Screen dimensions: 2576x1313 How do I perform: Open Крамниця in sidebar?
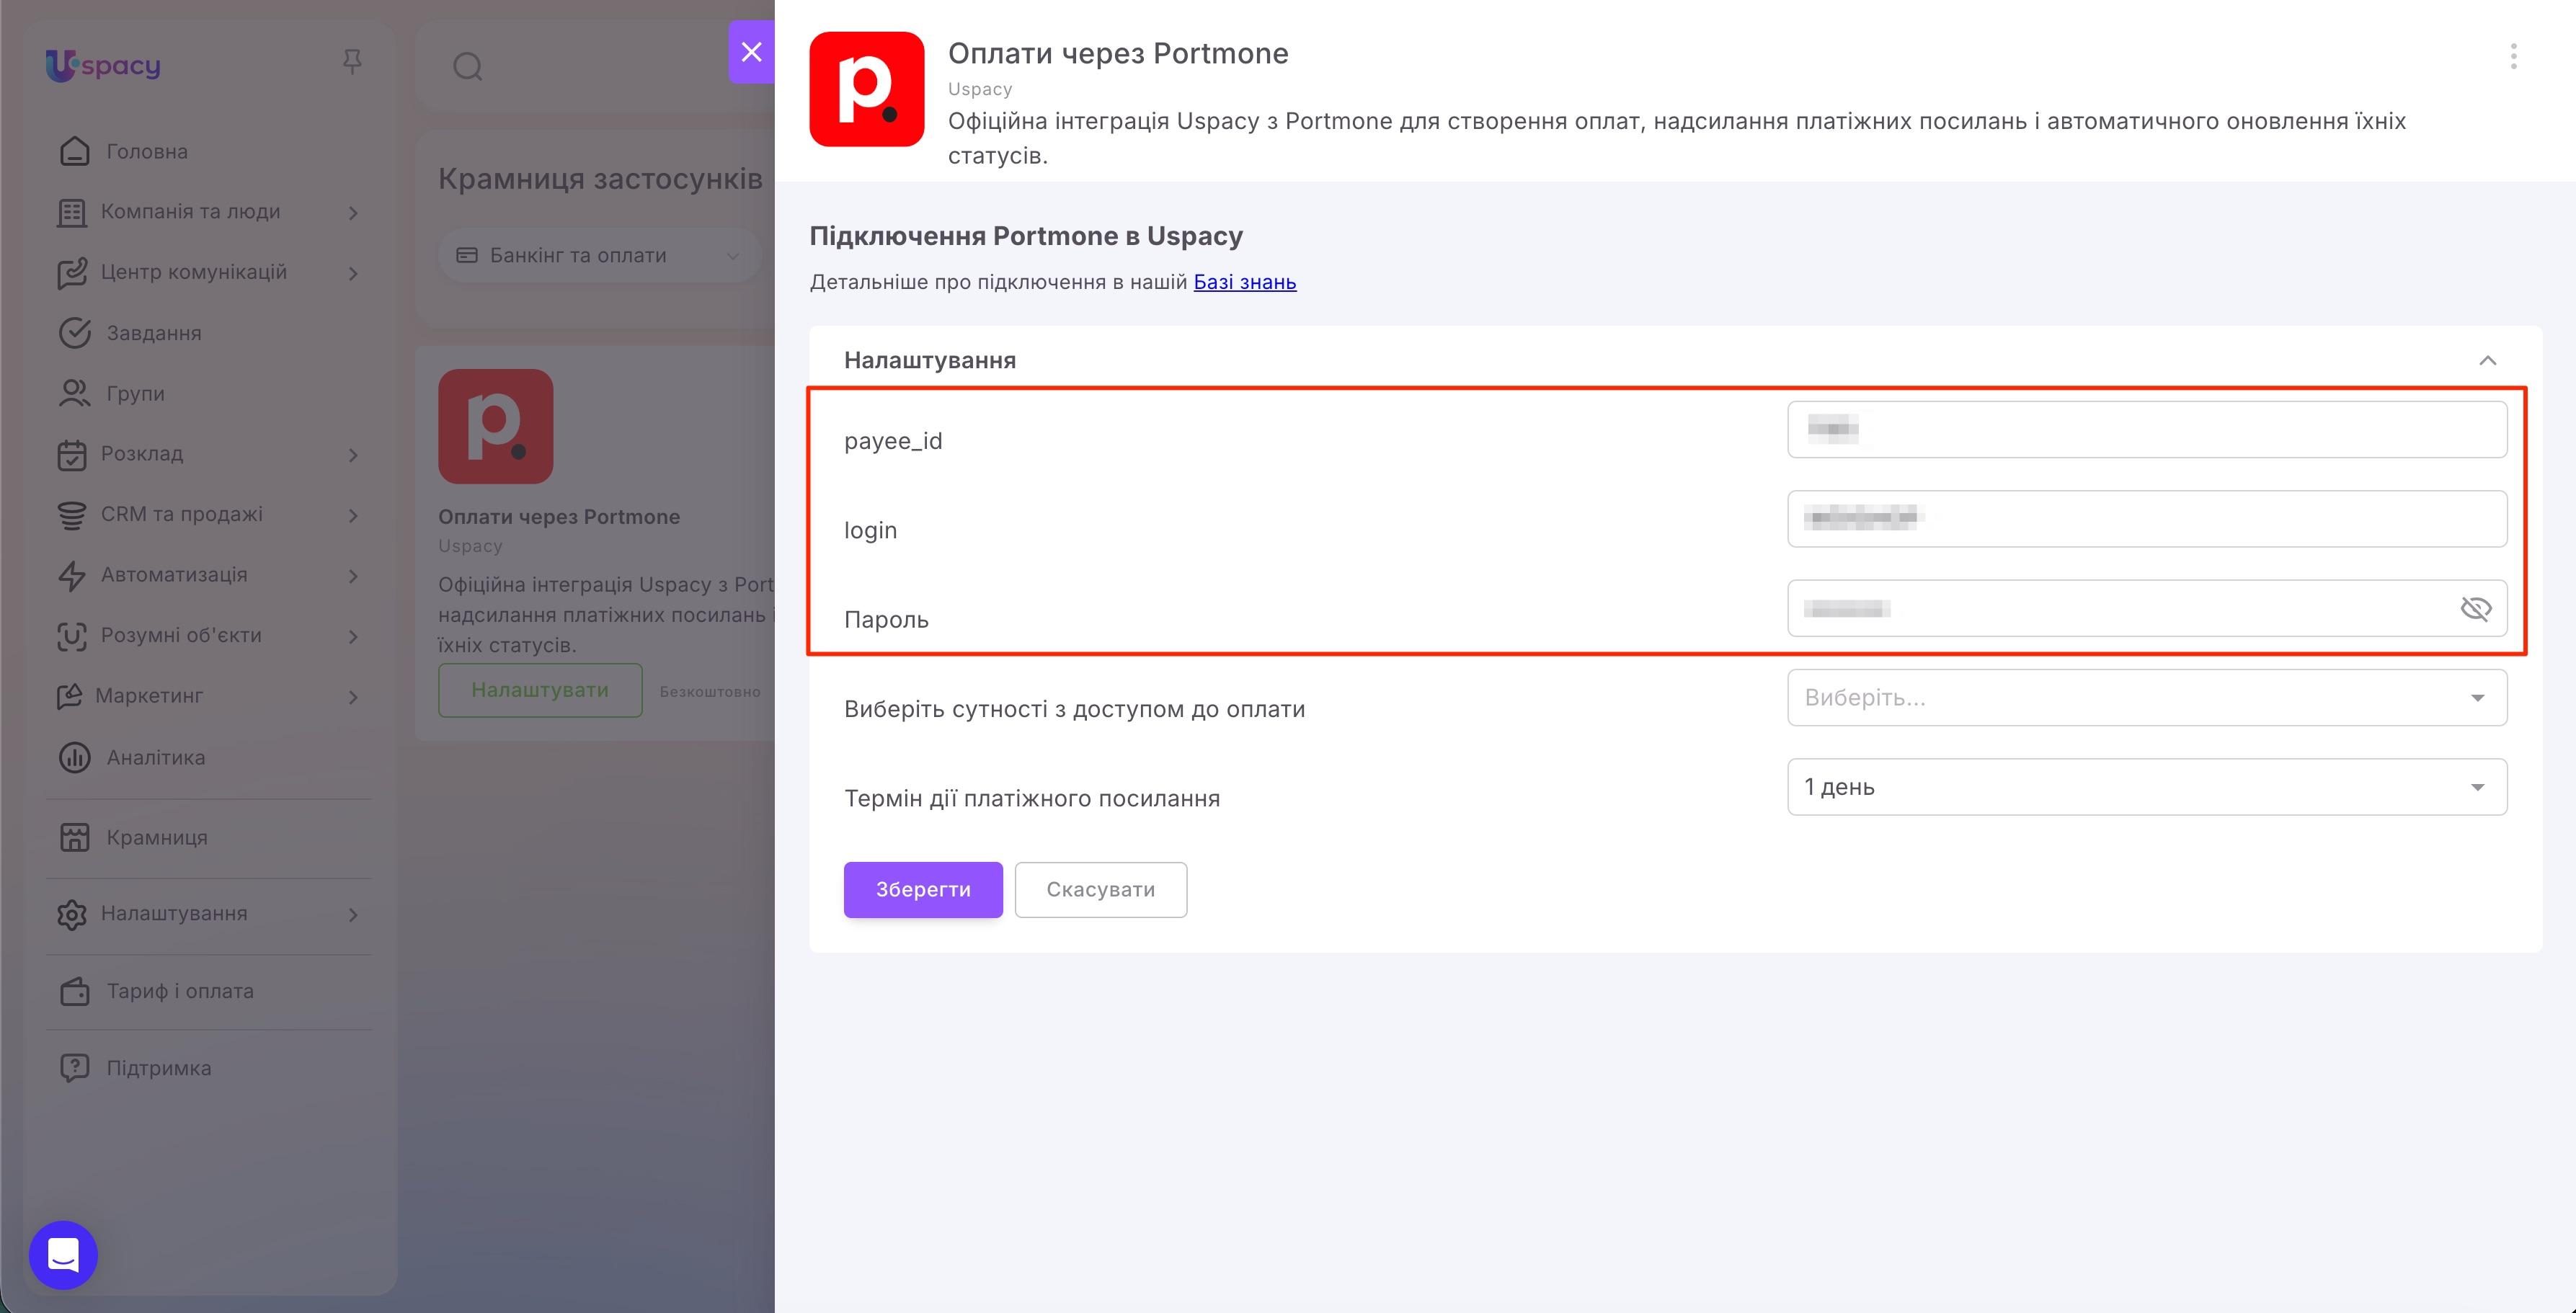click(x=157, y=837)
